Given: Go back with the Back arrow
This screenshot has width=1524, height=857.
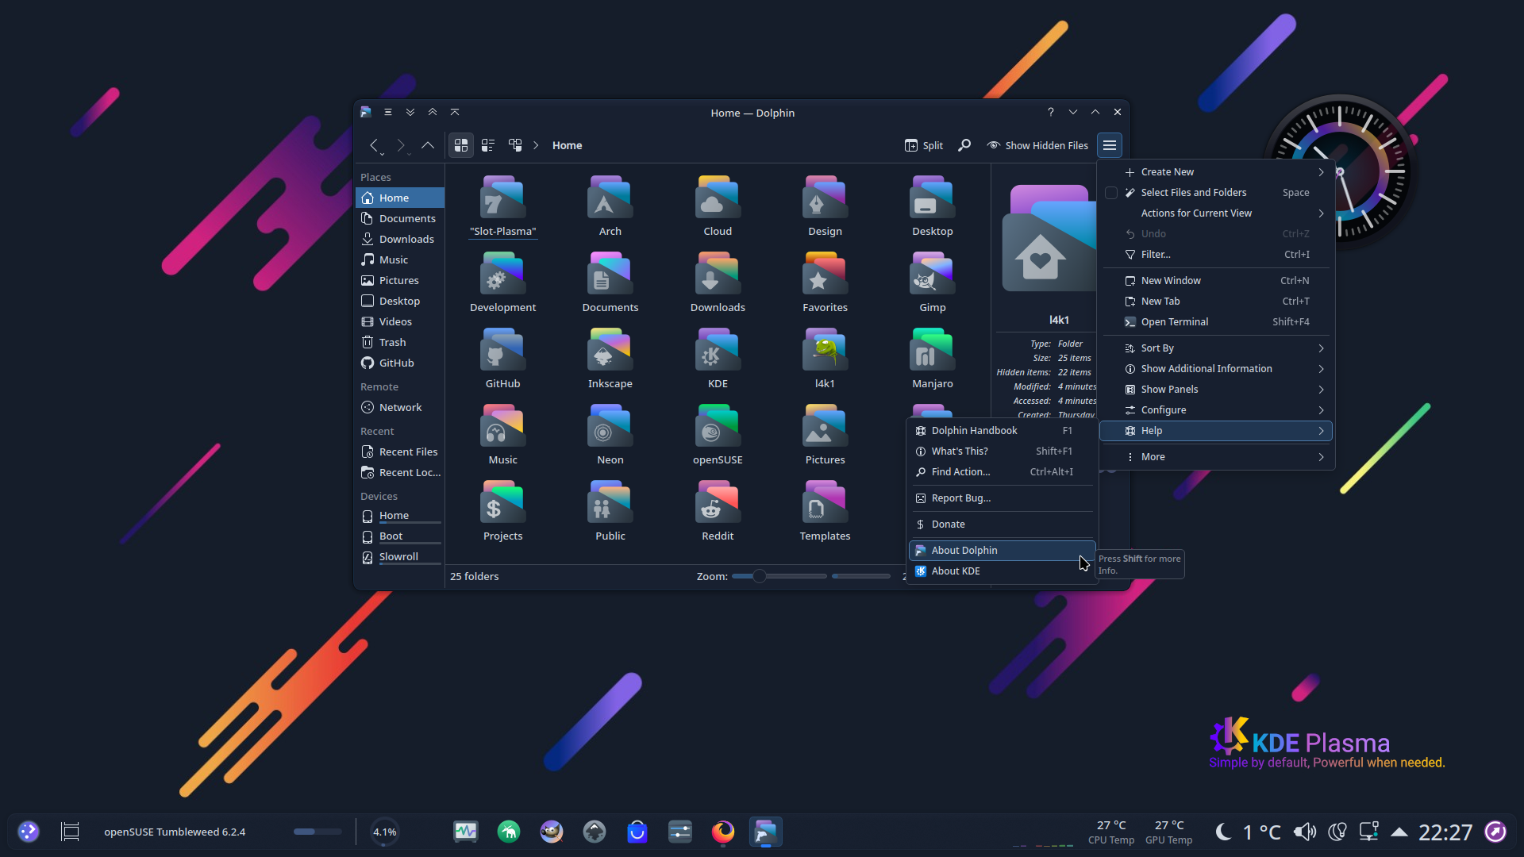Looking at the screenshot, I should coord(373,145).
